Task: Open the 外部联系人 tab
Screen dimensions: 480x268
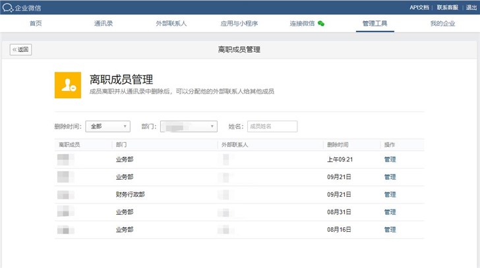Action: (171, 24)
